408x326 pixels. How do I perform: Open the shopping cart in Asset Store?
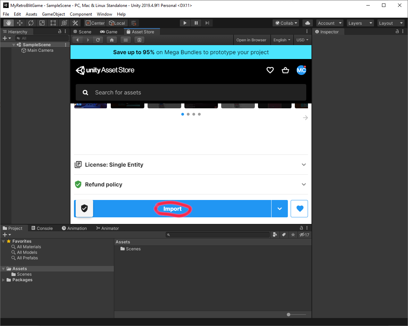pyautogui.click(x=285, y=70)
